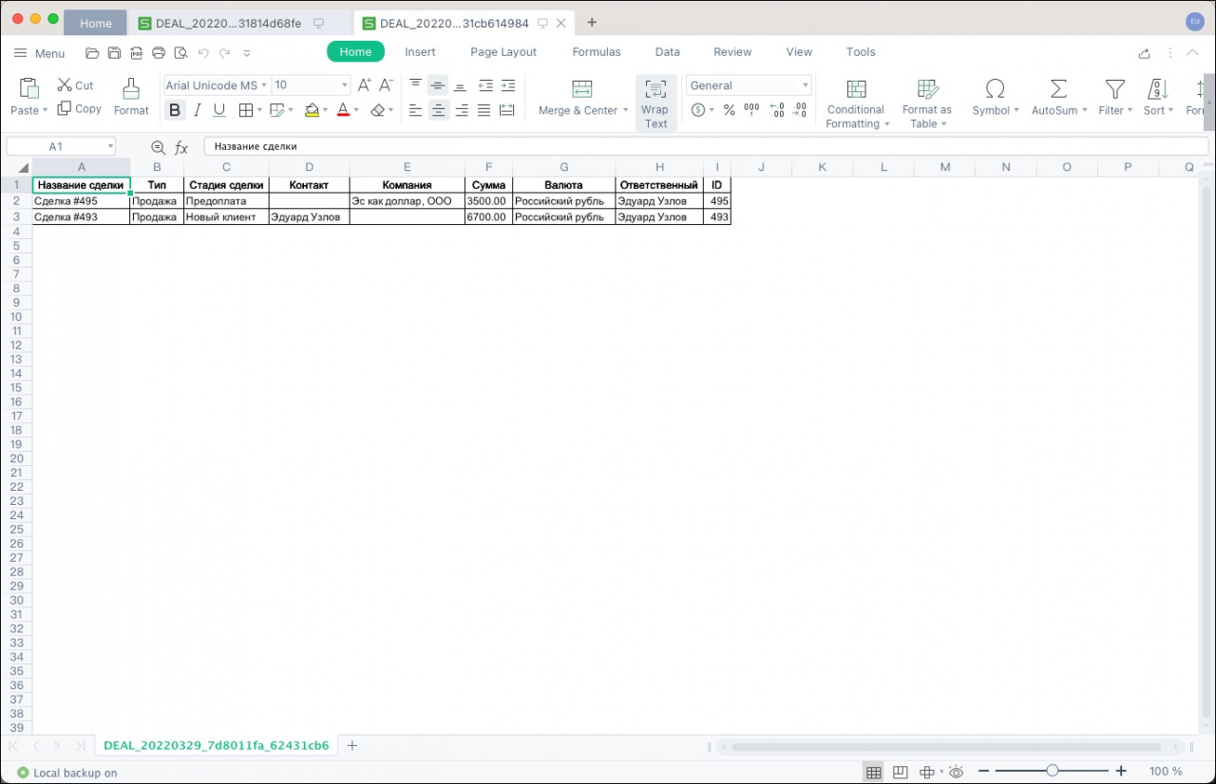The image size is (1216, 784).
Task: Open the Data ribbon tab
Action: point(668,52)
